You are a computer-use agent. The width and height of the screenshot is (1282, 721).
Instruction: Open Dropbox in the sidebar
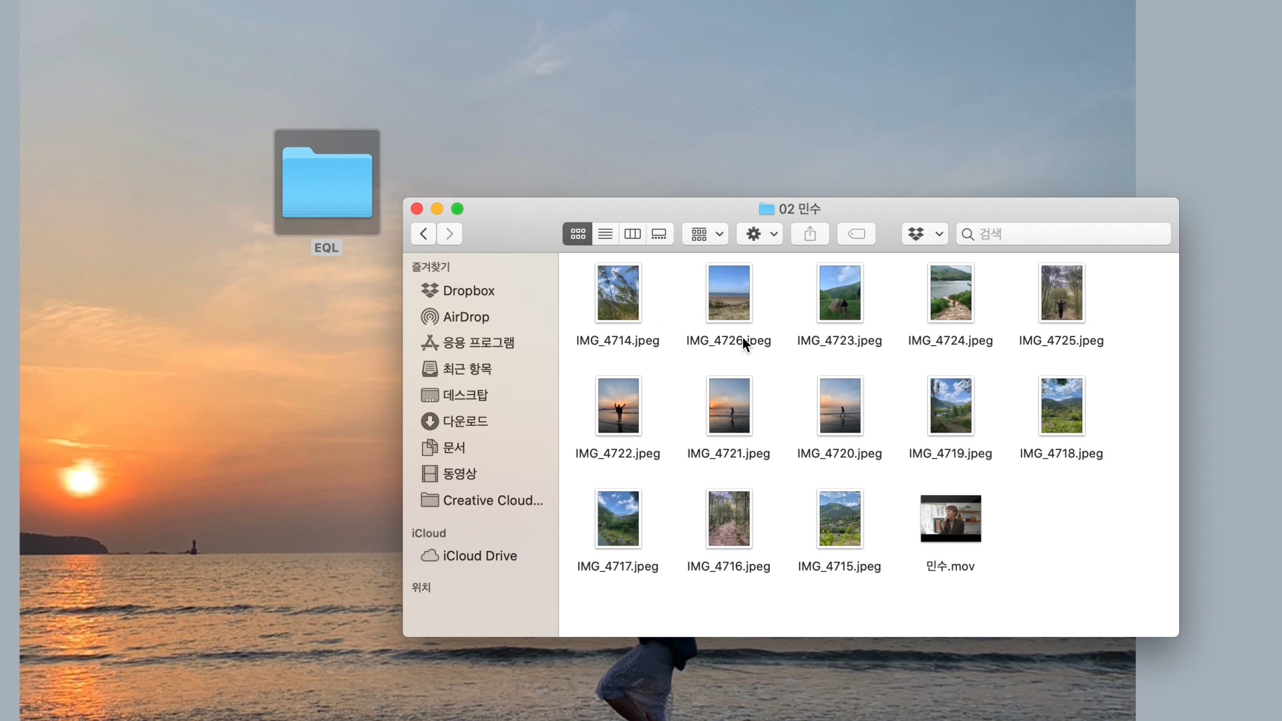coord(468,291)
